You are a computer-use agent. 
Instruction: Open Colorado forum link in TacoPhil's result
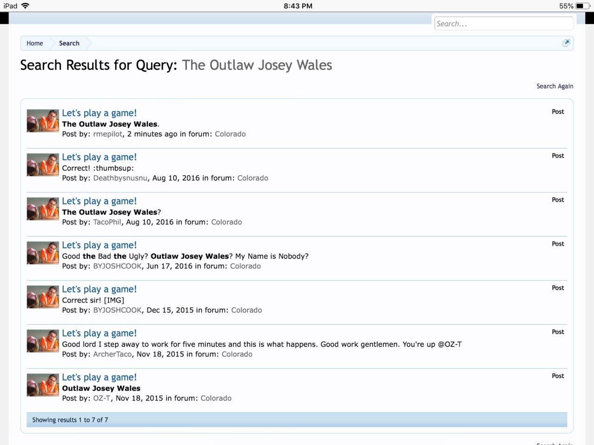click(x=226, y=222)
